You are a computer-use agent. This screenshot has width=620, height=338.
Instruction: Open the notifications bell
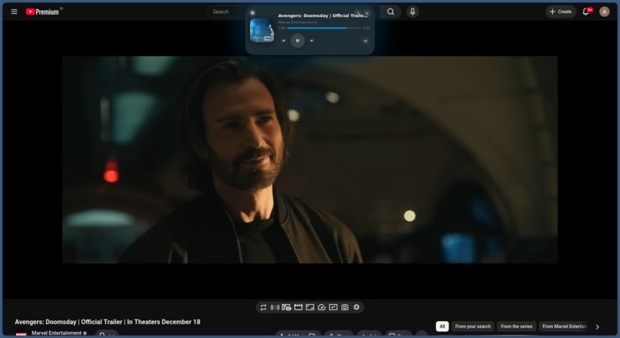coord(586,12)
